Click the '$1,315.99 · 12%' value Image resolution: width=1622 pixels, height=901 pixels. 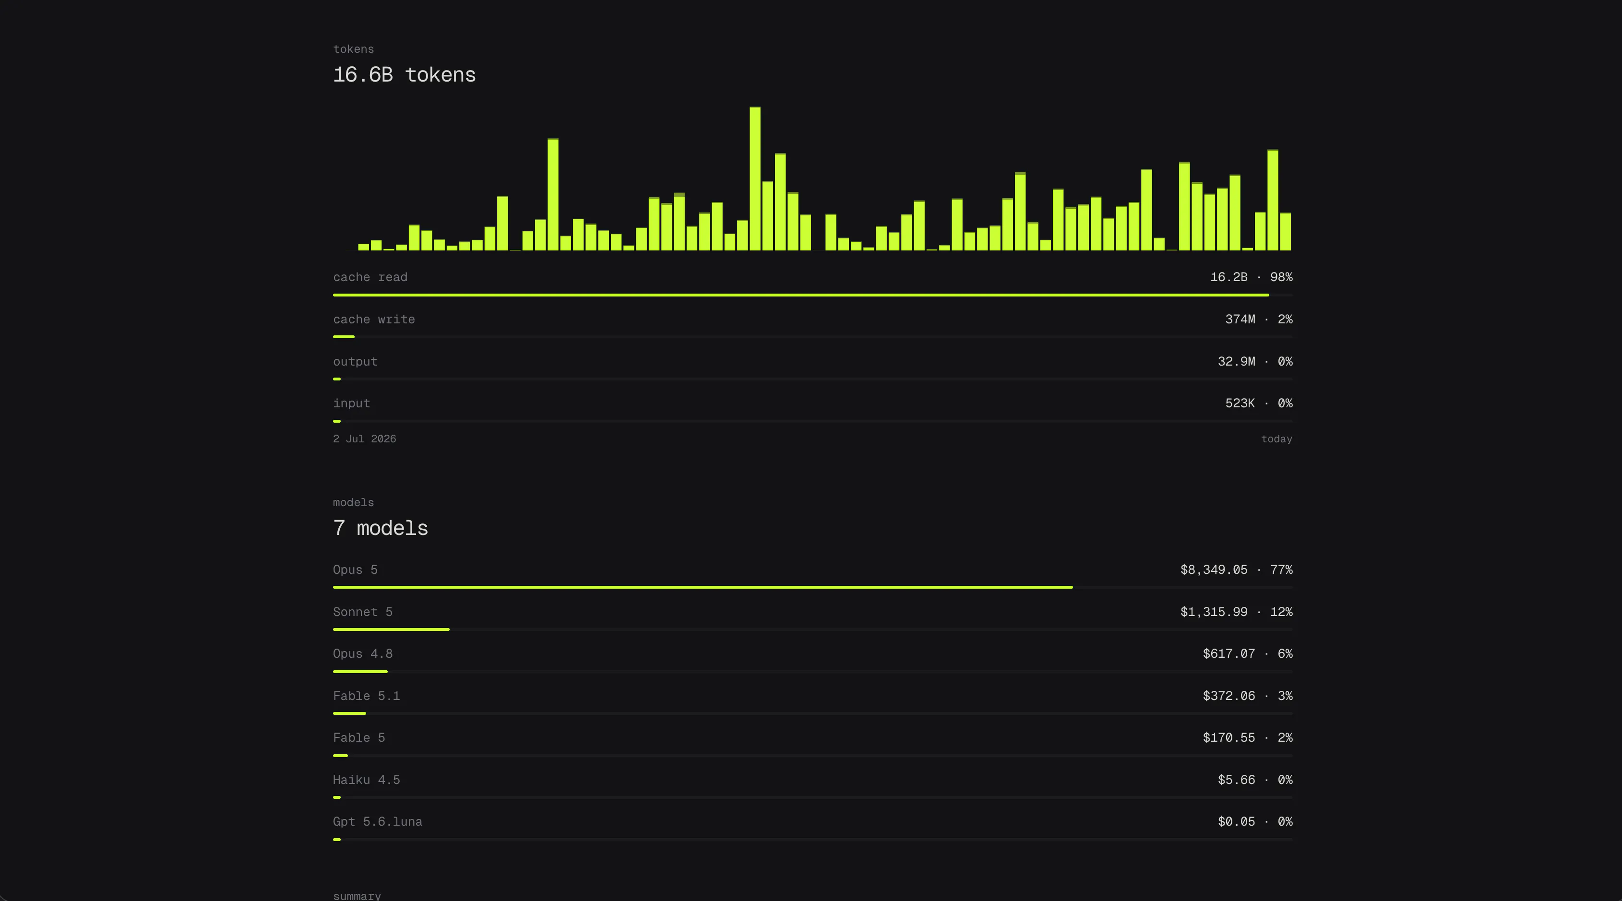point(1236,612)
